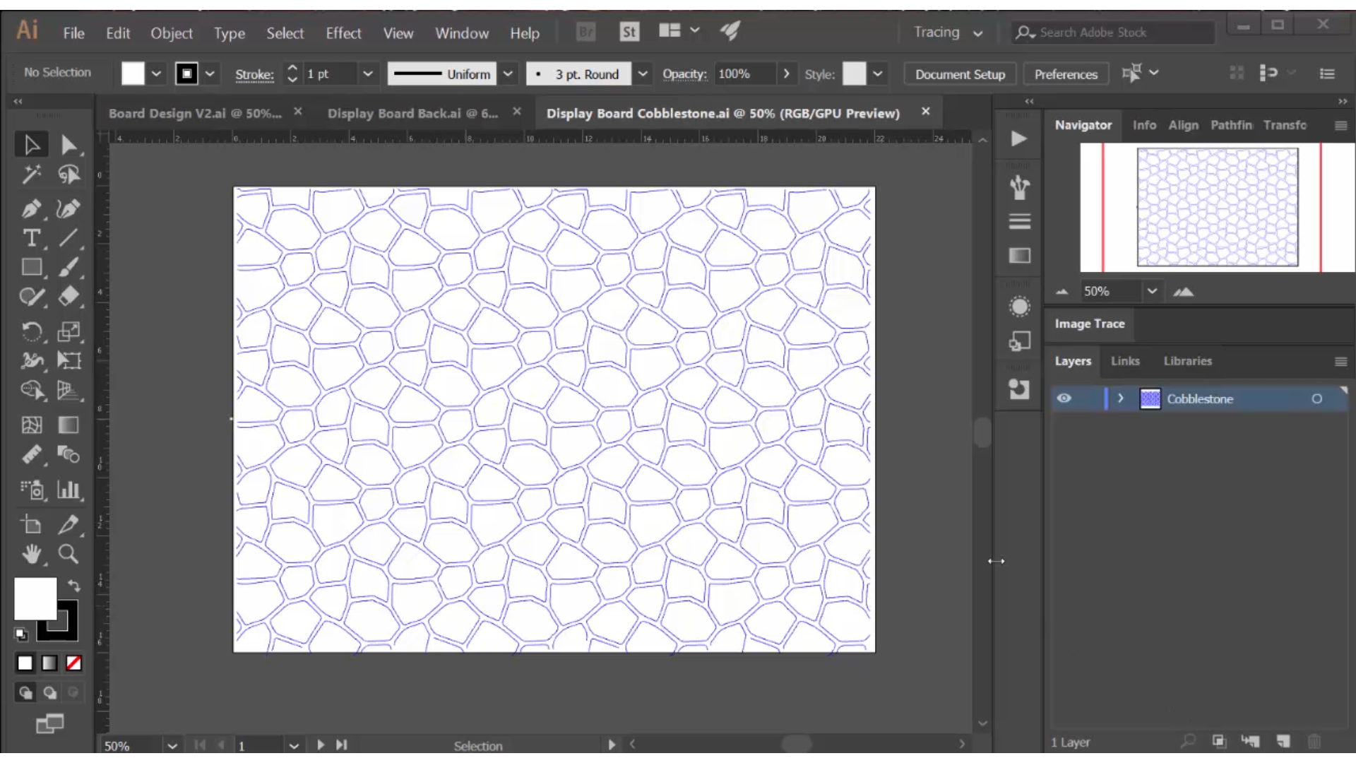Toggle fill color swatch
Screen dimensions: 1356x763
(x=133, y=73)
